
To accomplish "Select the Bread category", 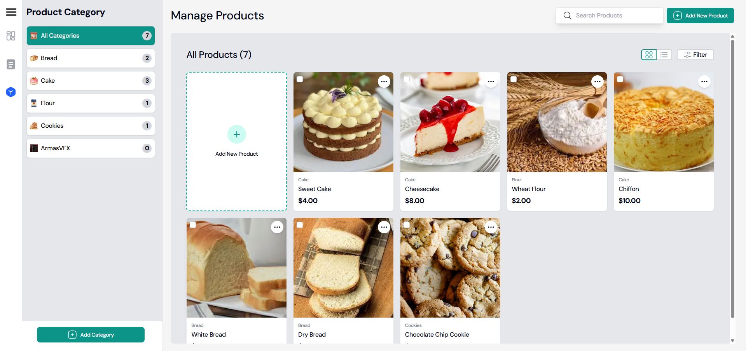I will (91, 58).
